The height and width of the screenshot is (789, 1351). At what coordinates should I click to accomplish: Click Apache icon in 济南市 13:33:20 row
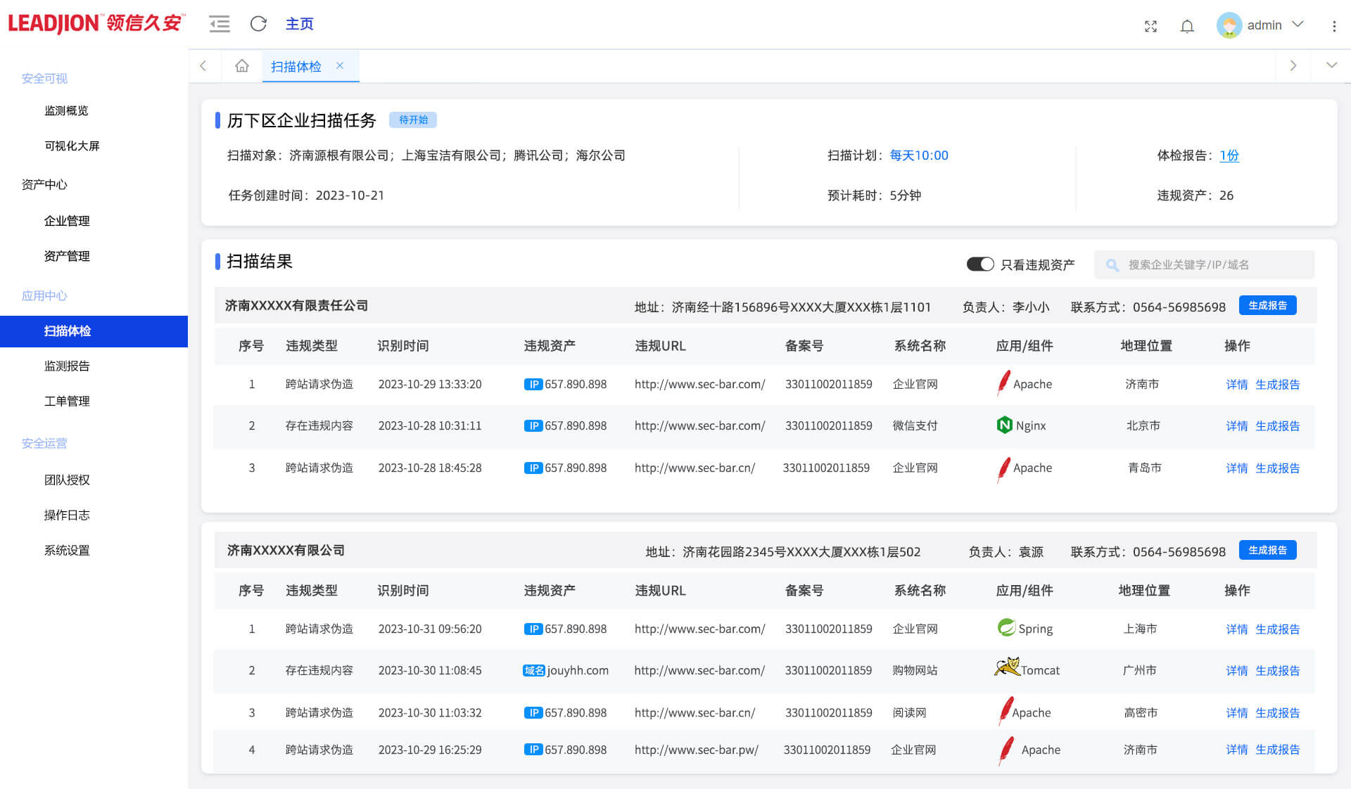(1003, 383)
